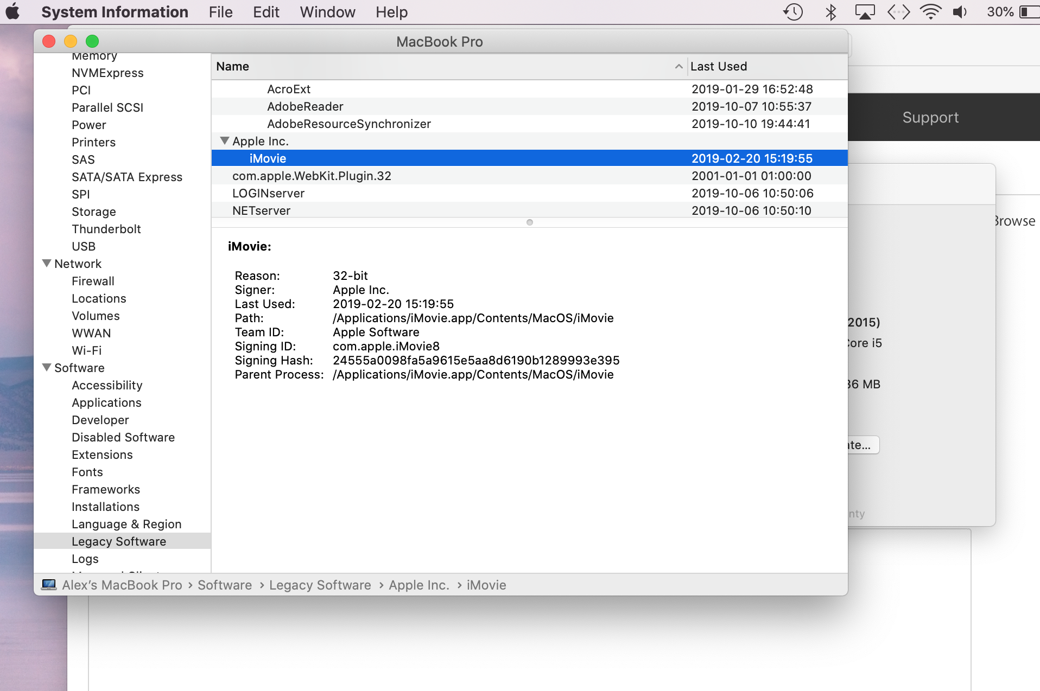
Task: Select the NETserver row
Action: (529, 210)
